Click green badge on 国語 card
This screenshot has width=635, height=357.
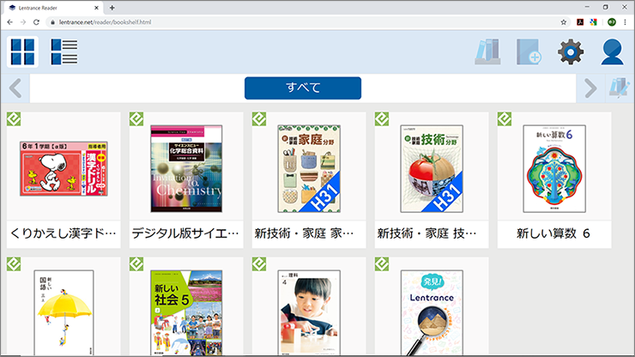pos(14,263)
